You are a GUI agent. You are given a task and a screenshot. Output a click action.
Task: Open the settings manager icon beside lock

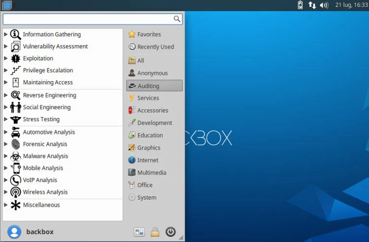pos(139,232)
